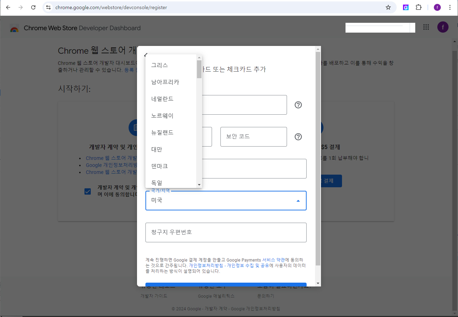
Task: Click the country list scroll up arrow
Action: [x=199, y=58]
